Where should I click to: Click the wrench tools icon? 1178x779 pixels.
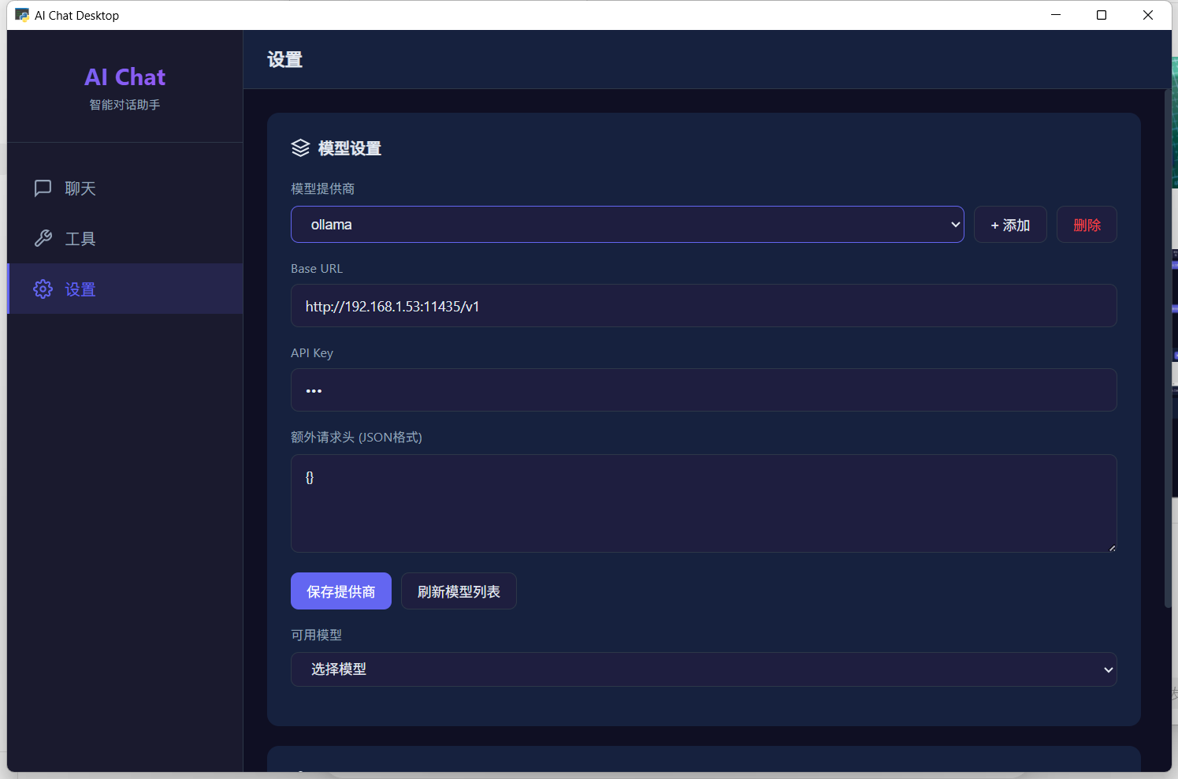[x=43, y=238]
